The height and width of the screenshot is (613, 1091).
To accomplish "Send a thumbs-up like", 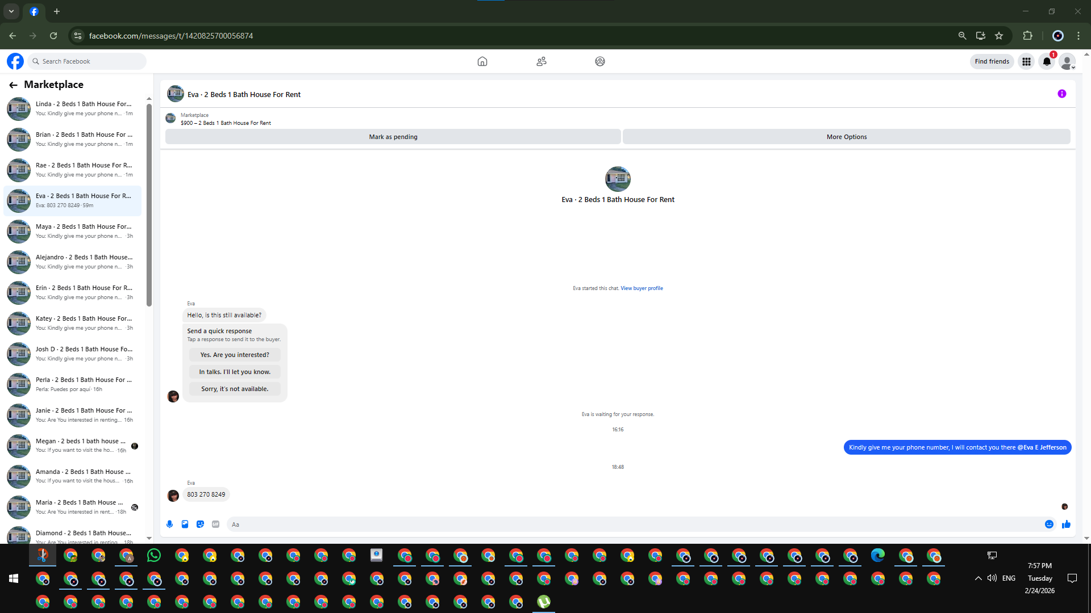I will click(x=1066, y=524).
